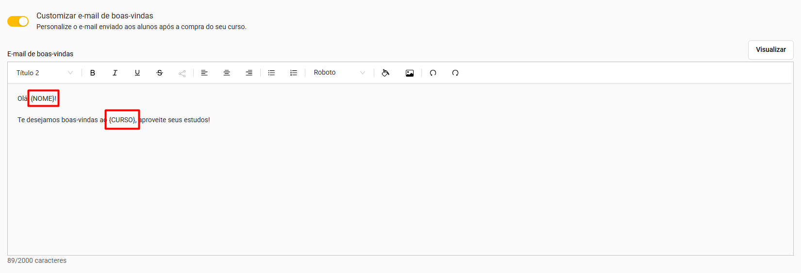Insert a numbered list
This screenshot has height=273, width=801.
294,73
